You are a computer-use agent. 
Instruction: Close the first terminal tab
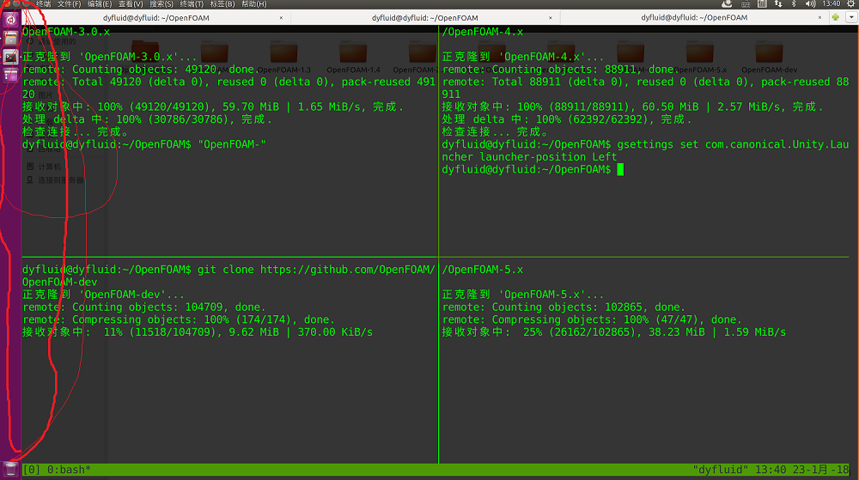pos(281,18)
